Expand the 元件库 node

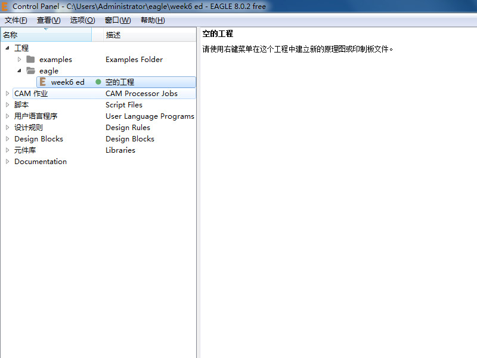click(x=7, y=150)
